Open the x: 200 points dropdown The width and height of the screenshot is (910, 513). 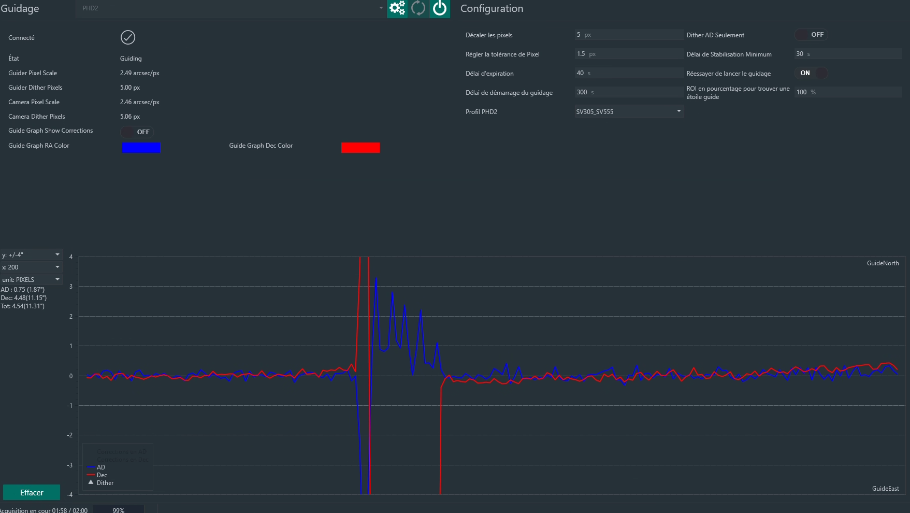(31, 267)
